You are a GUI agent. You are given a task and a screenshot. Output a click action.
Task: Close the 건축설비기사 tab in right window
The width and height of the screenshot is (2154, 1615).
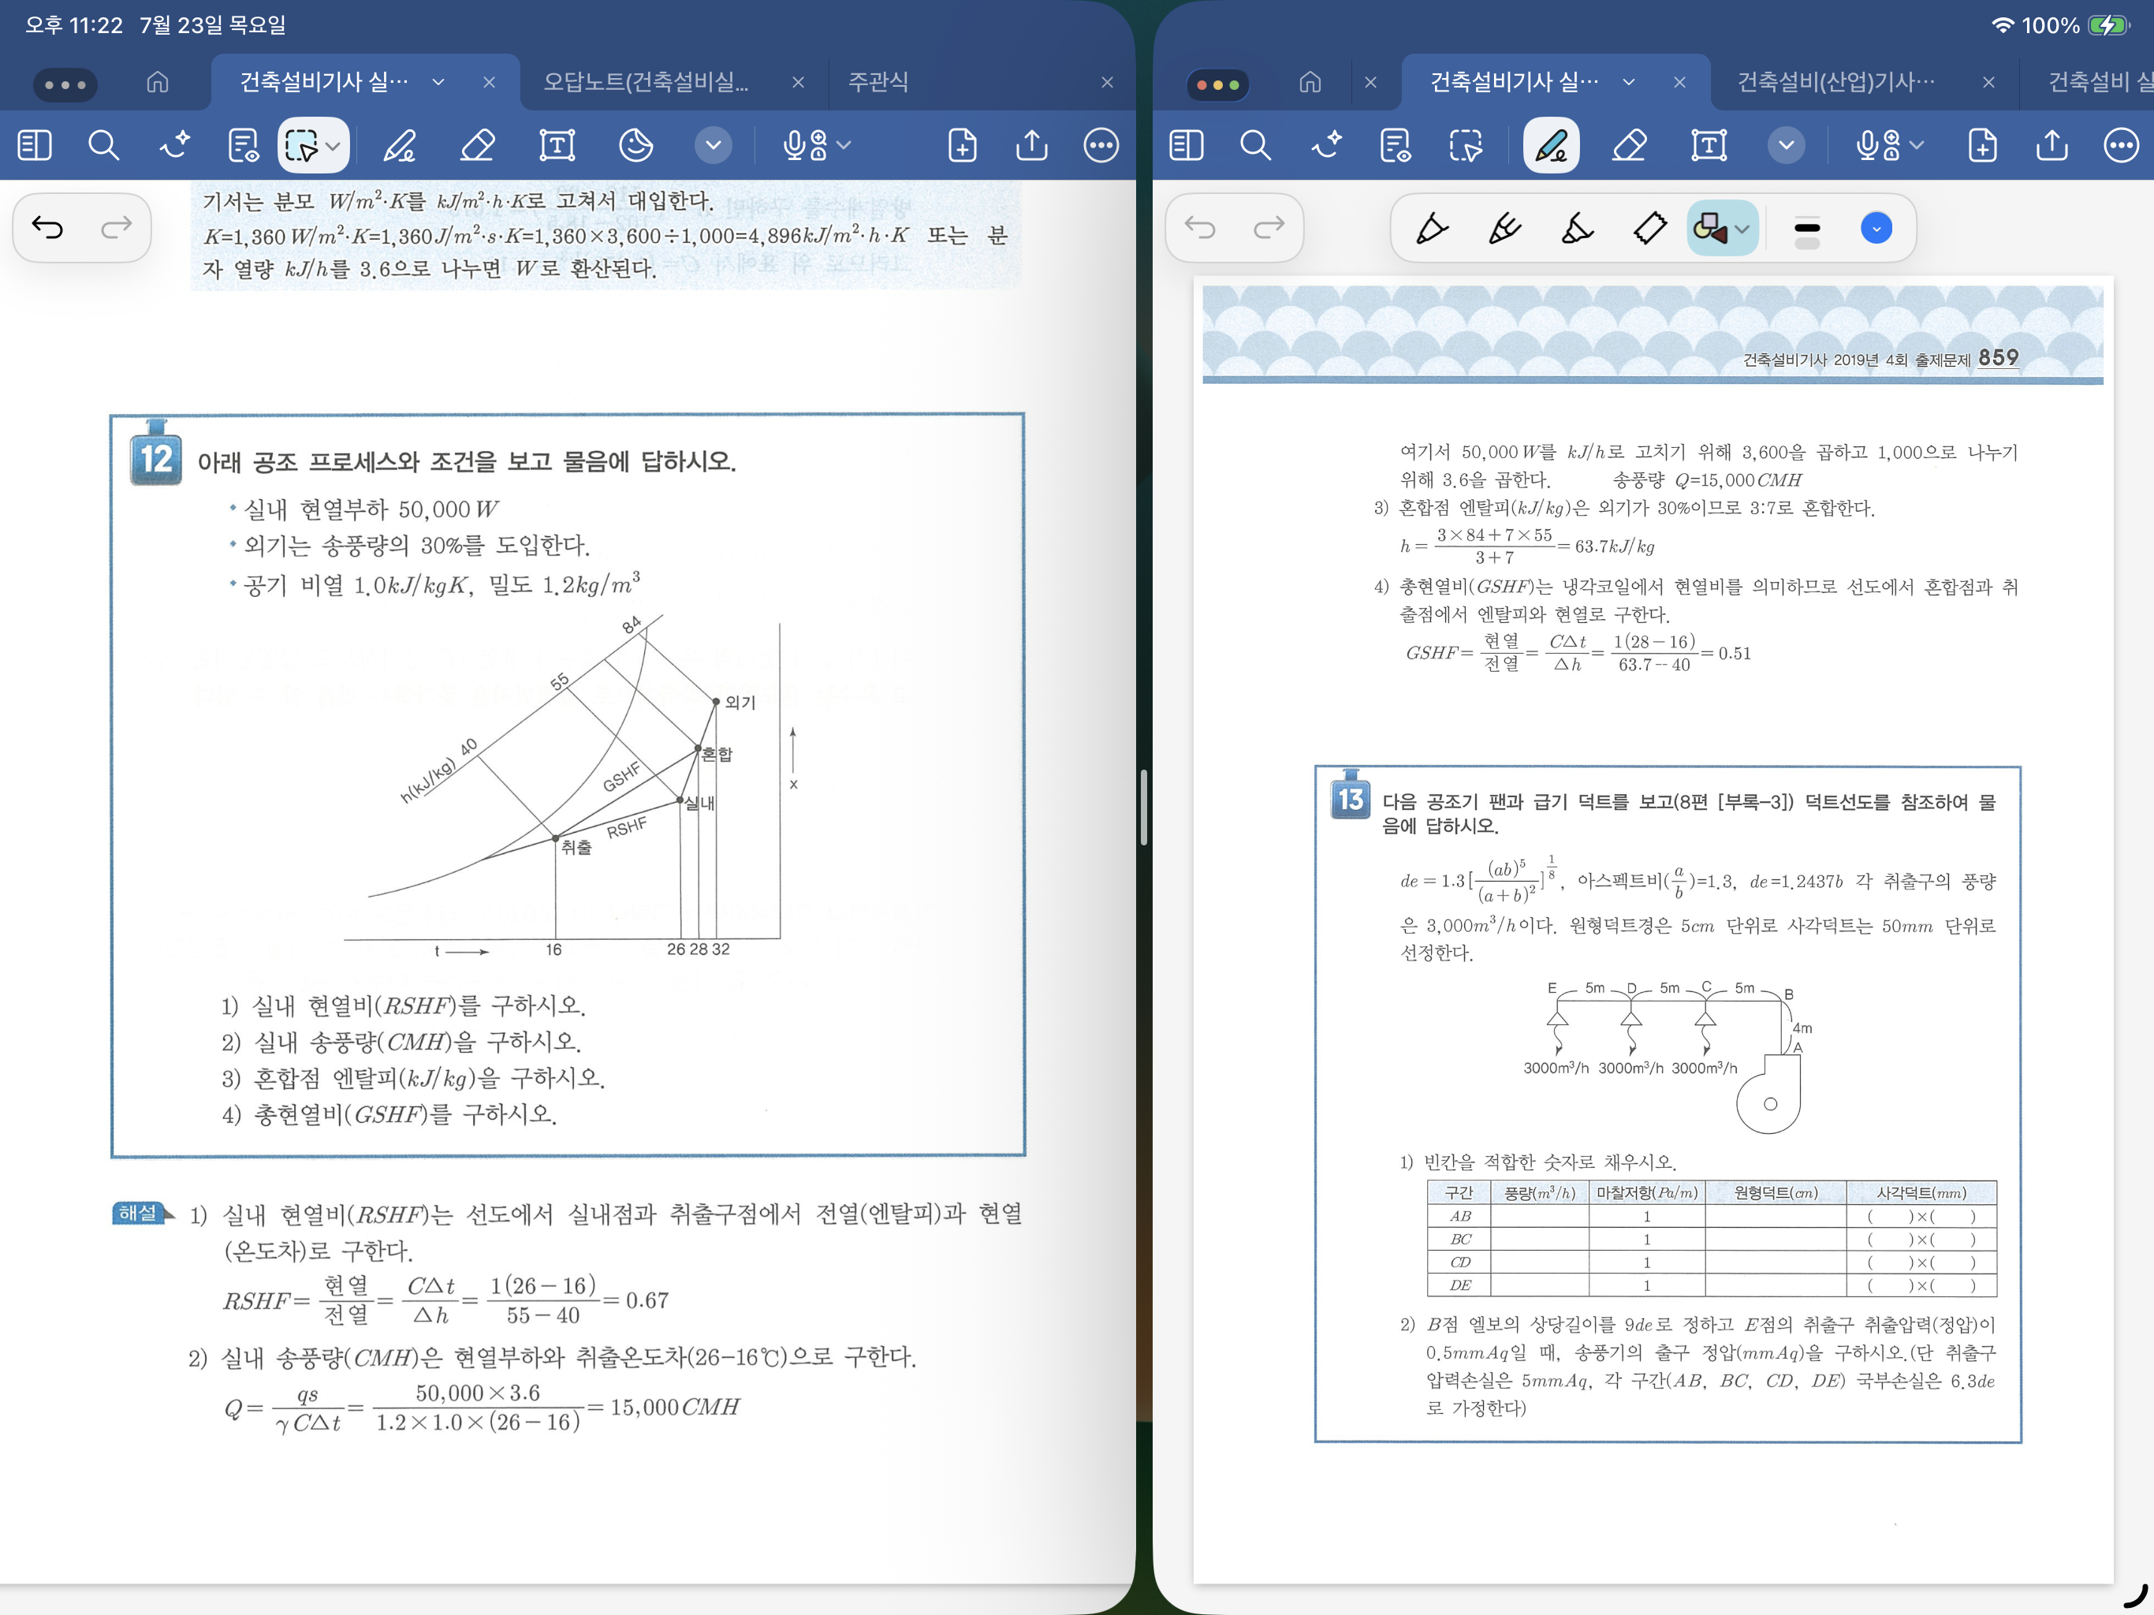click(1680, 83)
